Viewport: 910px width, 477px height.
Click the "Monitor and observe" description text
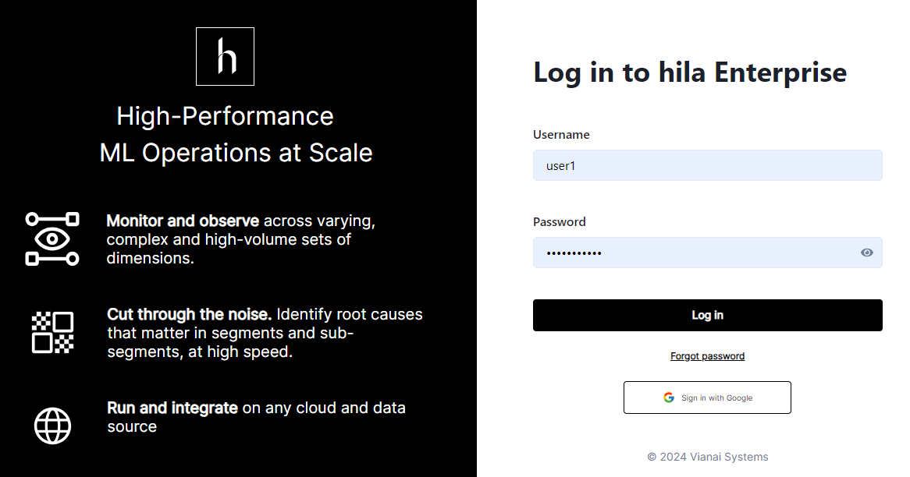click(x=240, y=239)
